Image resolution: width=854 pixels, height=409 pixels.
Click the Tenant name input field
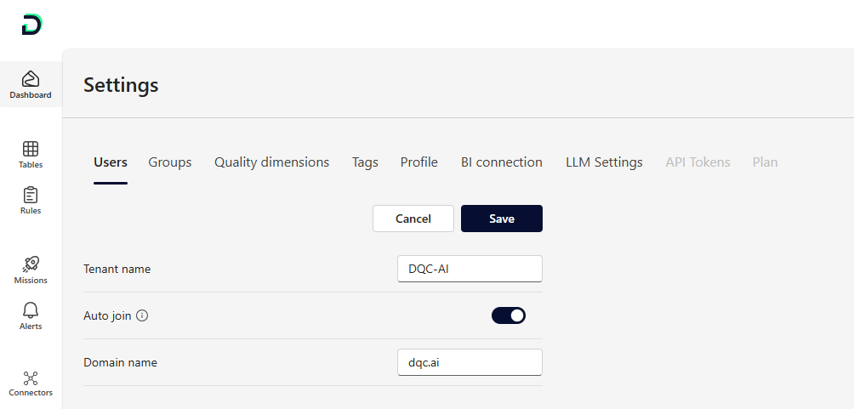[x=470, y=269]
